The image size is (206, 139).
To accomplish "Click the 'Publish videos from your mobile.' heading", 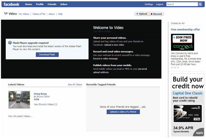I will [113, 65].
